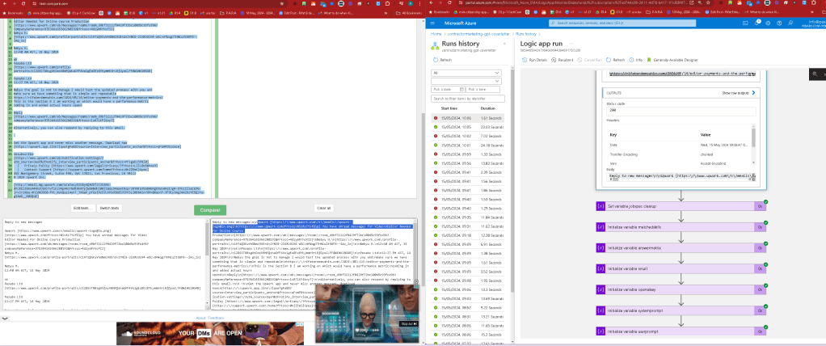
Task: Open the All status filter dropdown
Action: 466,73
